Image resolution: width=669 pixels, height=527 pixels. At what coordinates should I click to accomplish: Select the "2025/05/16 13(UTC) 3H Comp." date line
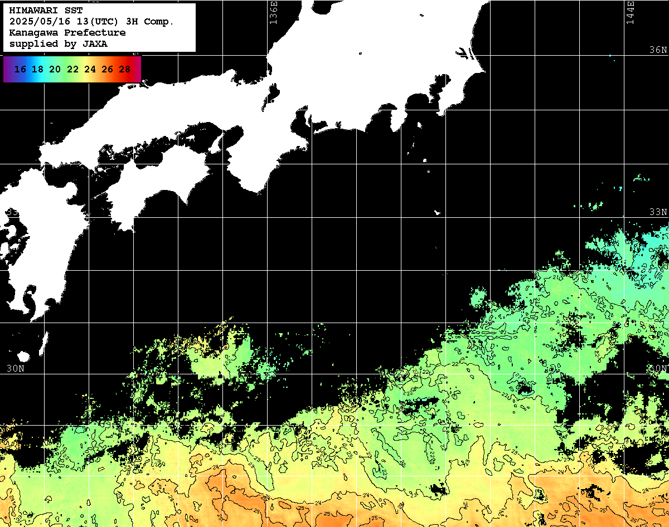pos(91,21)
